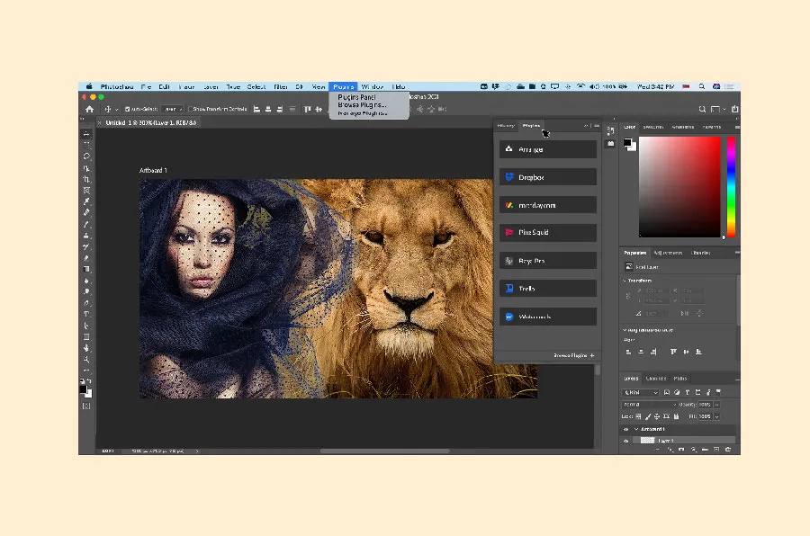Select the Move tool in the toolbar
Viewport: 810px width, 536px height.
85,132
